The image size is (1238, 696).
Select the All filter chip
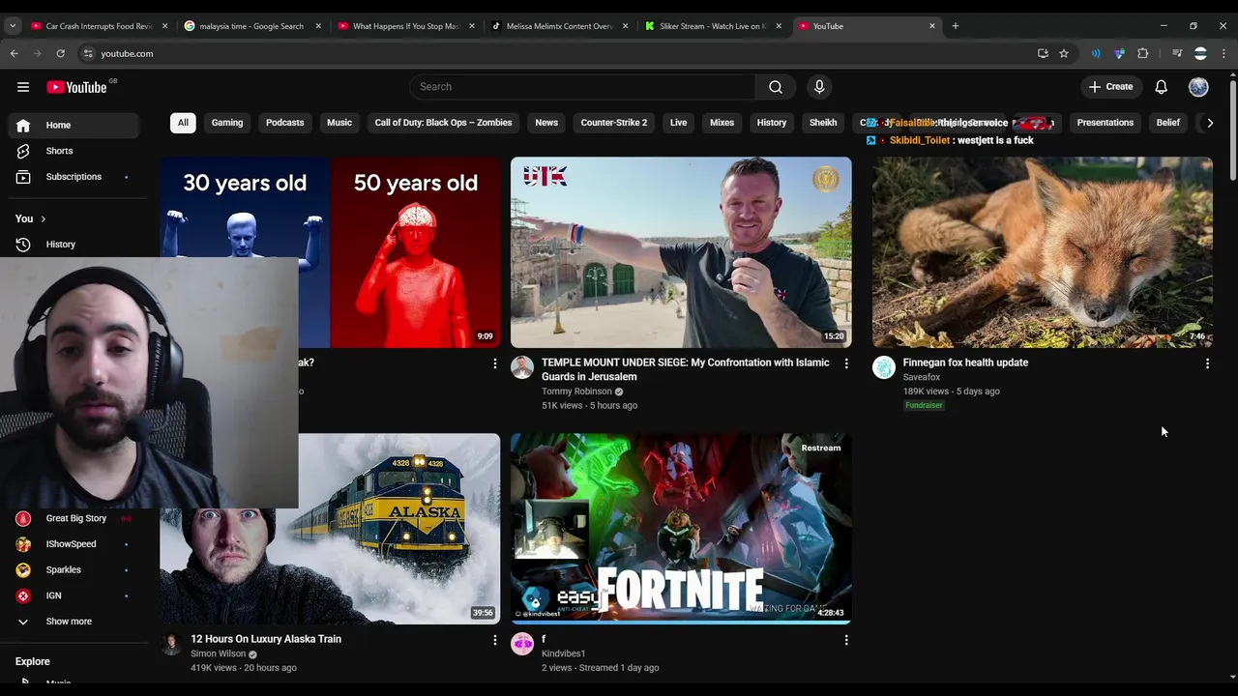[x=183, y=123]
